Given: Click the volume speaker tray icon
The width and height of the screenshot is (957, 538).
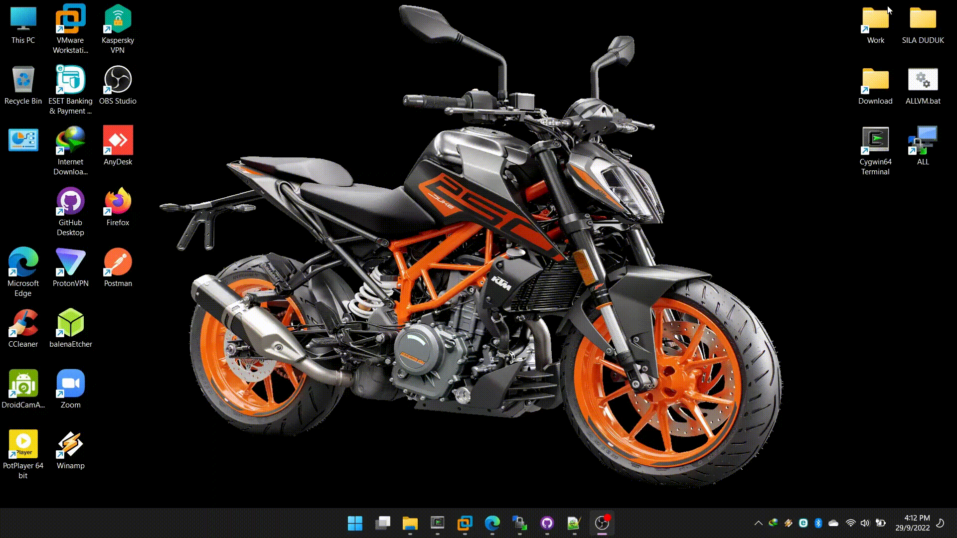Looking at the screenshot, I should 865,523.
